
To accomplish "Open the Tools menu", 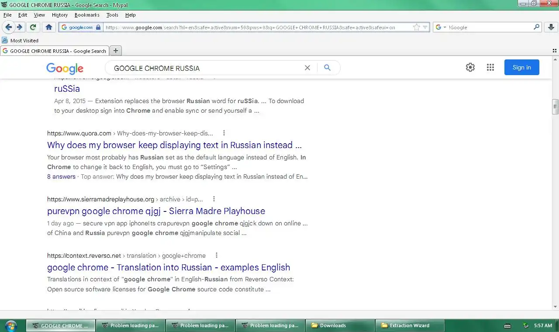I will (x=112, y=15).
